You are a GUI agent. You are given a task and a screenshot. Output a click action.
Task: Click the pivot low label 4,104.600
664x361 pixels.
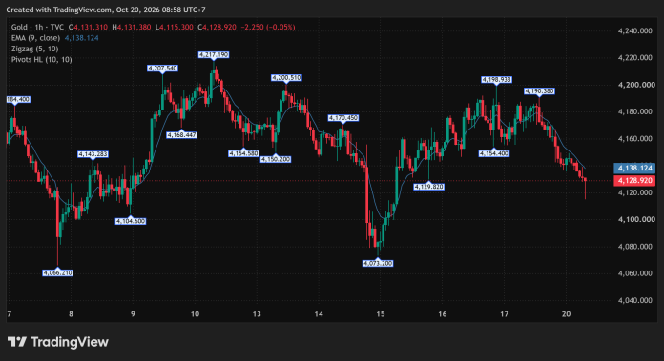pyautogui.click(x=131, y=221)
